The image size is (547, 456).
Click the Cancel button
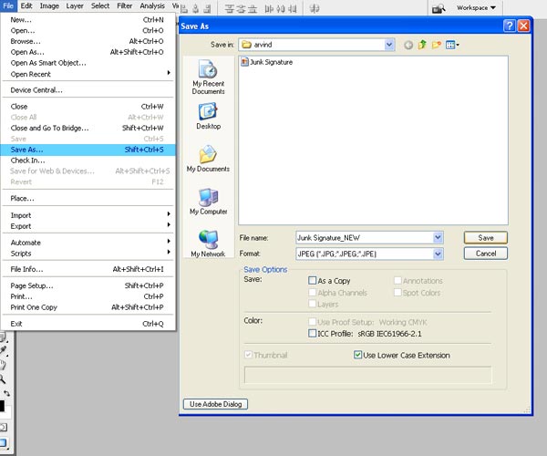pos(486,254)
